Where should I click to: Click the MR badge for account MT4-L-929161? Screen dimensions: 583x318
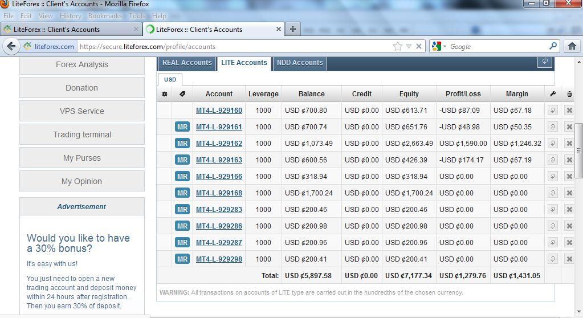coord(182,127)
